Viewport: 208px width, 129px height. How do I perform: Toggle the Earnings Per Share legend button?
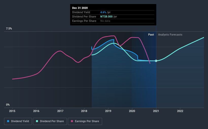point(85,121)
